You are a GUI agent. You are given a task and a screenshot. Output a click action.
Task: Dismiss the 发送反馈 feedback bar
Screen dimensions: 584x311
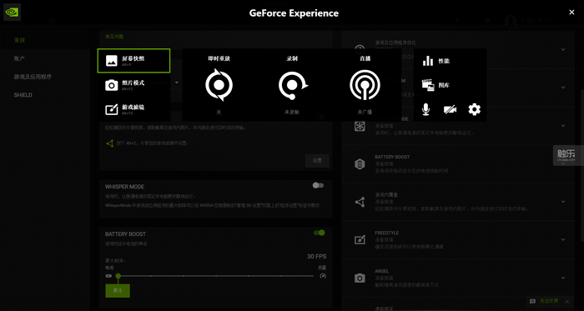pos(567,301)
